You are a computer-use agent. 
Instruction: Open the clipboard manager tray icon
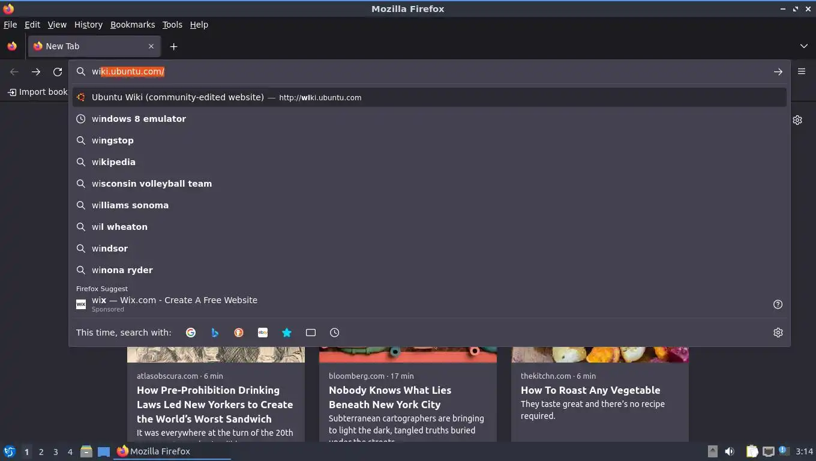752,451
